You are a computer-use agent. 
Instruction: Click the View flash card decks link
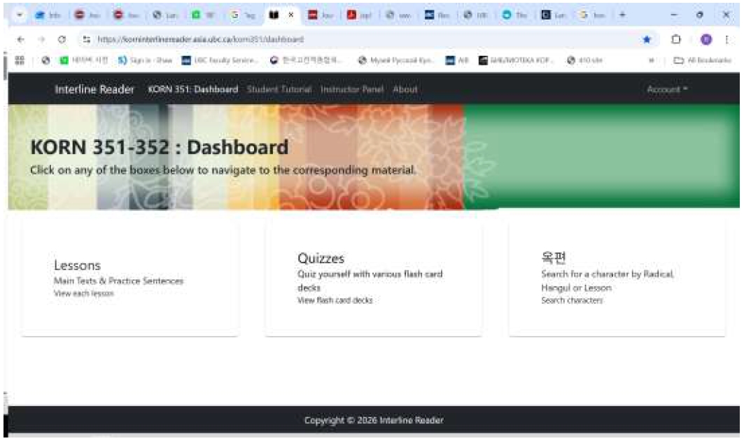pos(335,300)
